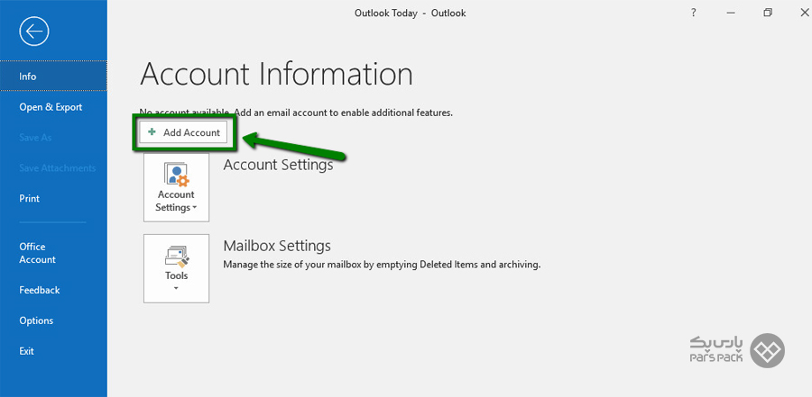Image resolution: width=812 pixels, height=397 pixels.
Task: Expand the Tools mailbox dropdown button
Action: (x=177, y=268)
